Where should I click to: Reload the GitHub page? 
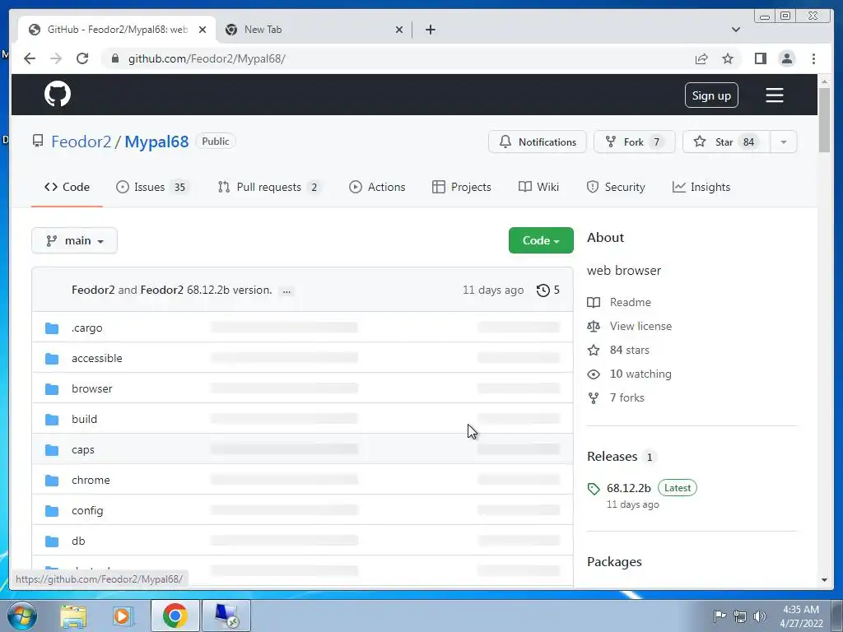tap(82, 58)
